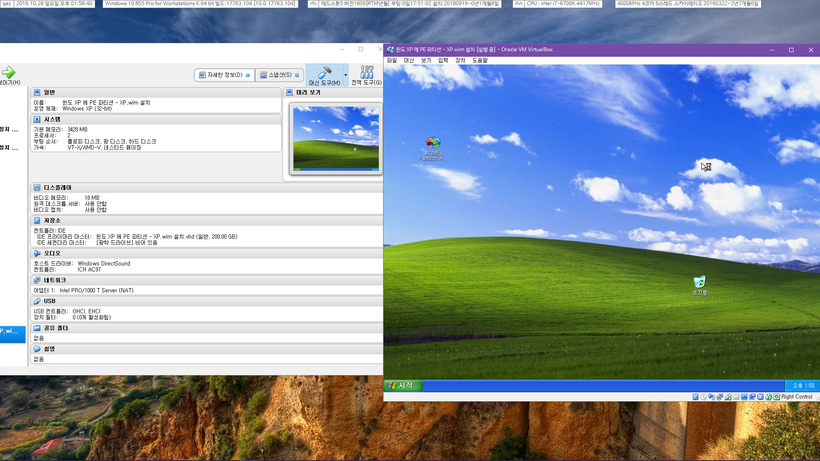This screenshot has height=461, width=820.
Task: Click the Machine Tools hammer icon
Action: point(325,72)
